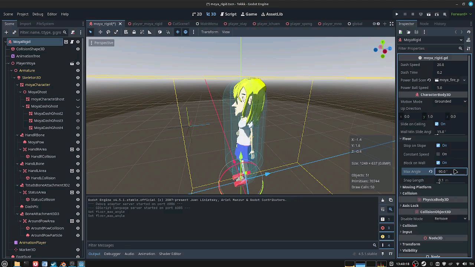The width and height of the screenshot is (475, 267).
Task: Disable the Stop on Slope checkbox
Action: point(438,145)
